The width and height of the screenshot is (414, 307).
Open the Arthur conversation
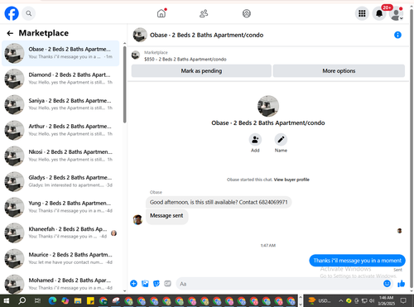60,130
